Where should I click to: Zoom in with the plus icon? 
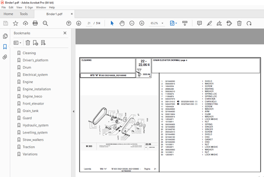click(x=142, y=23)
